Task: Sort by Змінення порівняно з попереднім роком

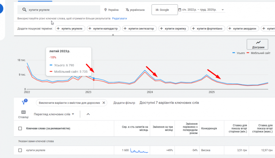Action: 190,128
